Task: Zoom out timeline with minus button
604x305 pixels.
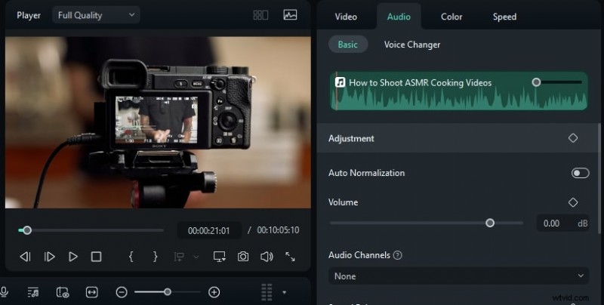Action: point(122,292)
